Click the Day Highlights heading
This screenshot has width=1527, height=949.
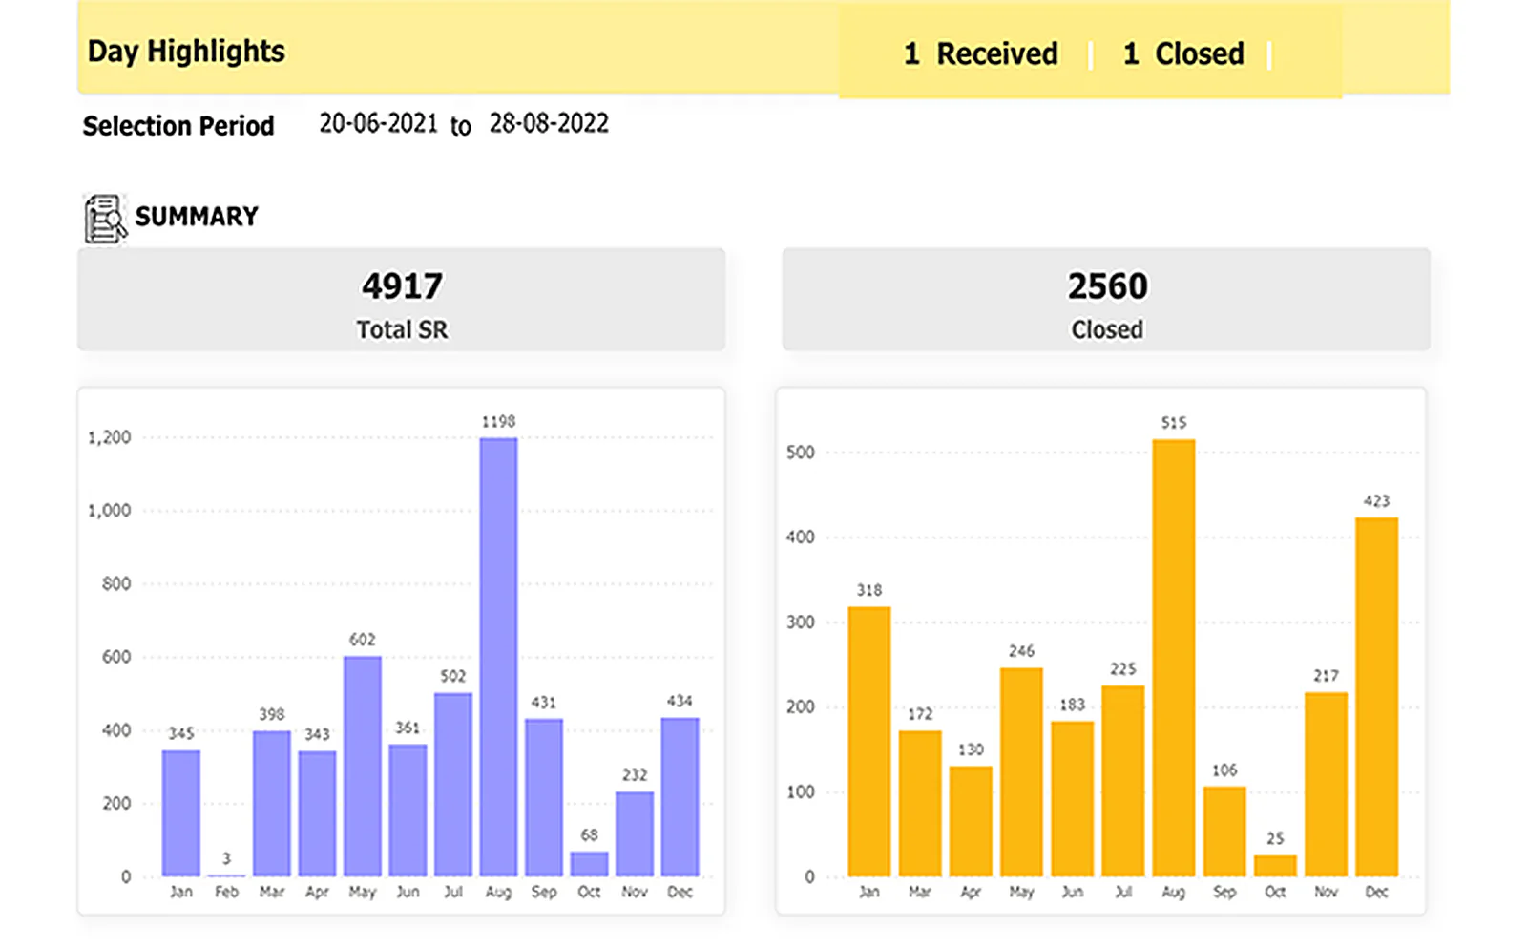click(186, 52)
